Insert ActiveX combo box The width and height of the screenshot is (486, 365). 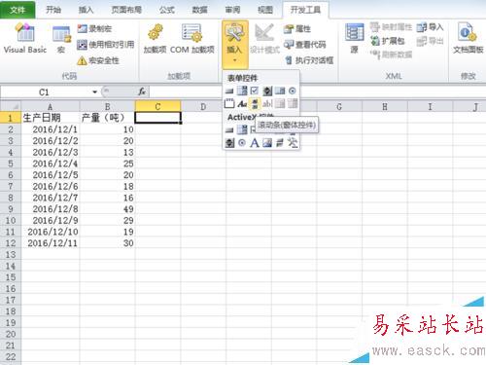[x=242, y=129]
